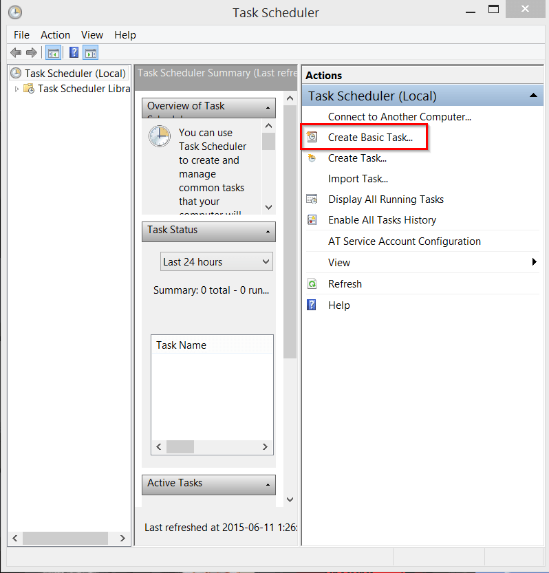
Task: Open the Action menu in the menu bar
Action: tap(55, 35)
